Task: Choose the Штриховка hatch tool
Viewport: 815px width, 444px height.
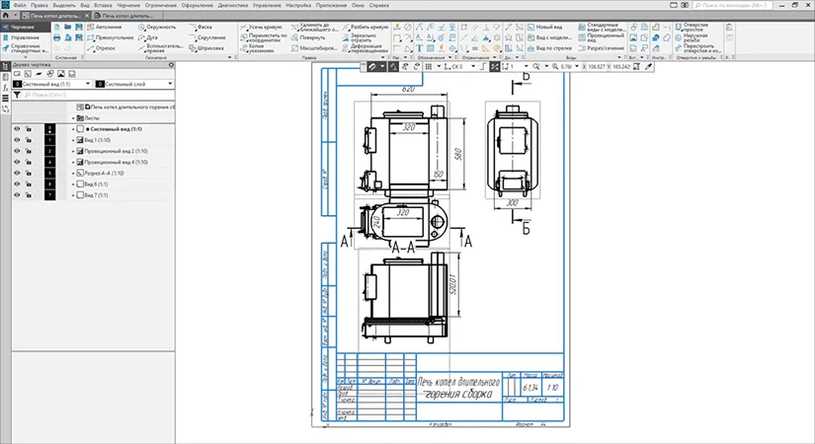Action: [207, 47]
